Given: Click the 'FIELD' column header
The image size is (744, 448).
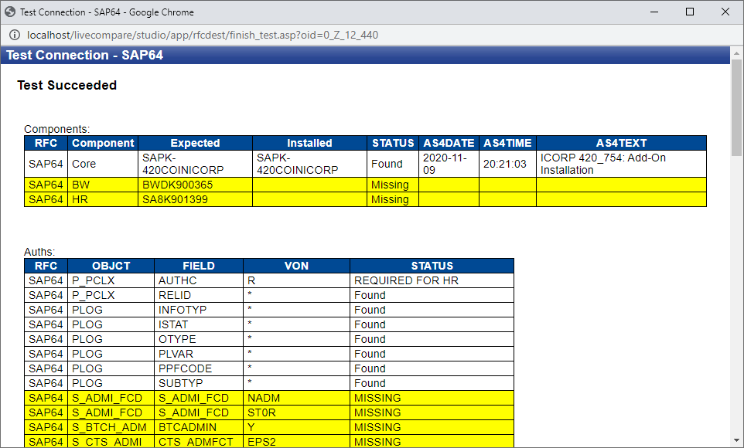Looking at the screenshot, I should 199,266.
